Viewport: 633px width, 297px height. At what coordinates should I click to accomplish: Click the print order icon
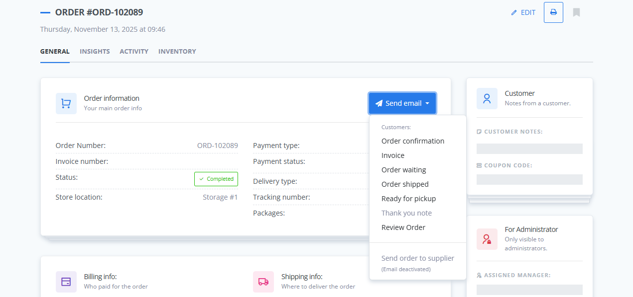click(x=553, y=12)
